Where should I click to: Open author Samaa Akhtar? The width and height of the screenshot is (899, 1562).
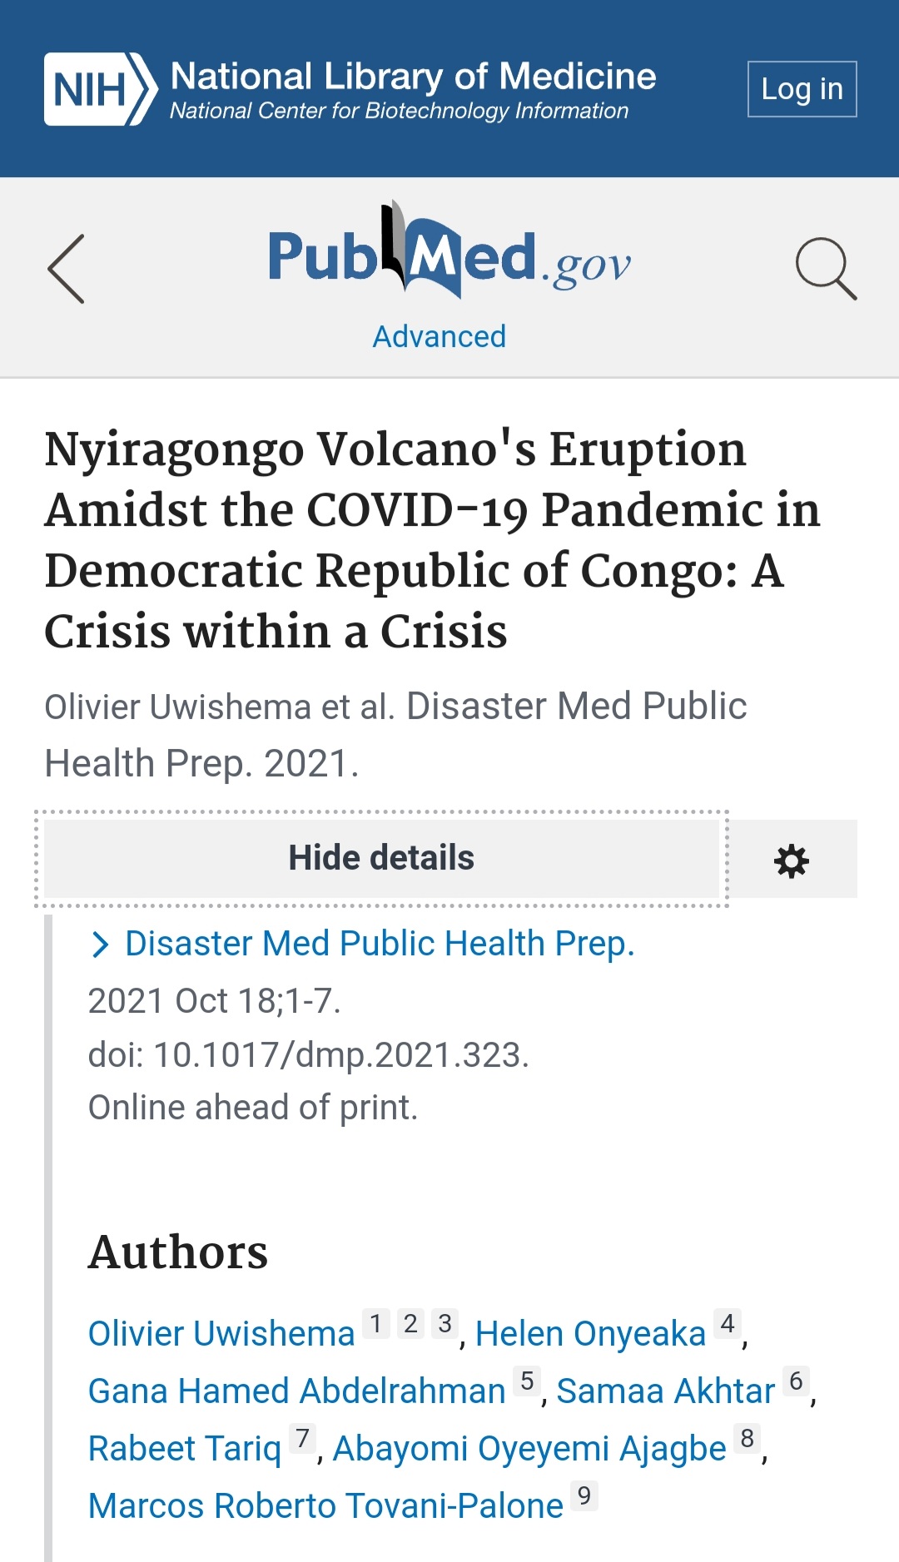pos(665,1391)
